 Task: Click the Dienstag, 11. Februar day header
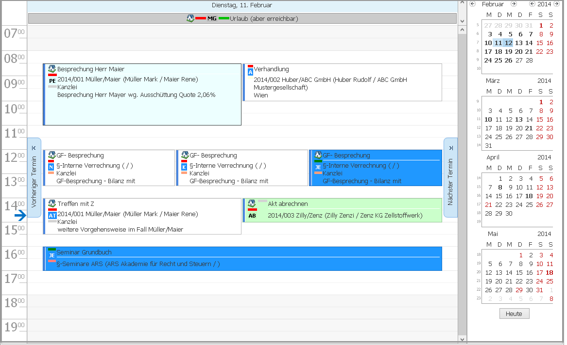pos(242,5)
